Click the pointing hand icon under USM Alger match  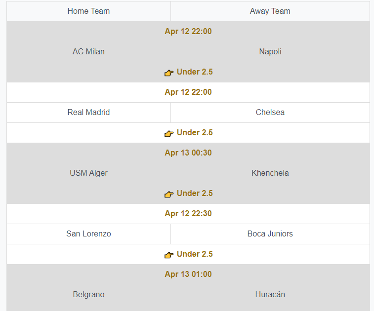click(169, 194)
